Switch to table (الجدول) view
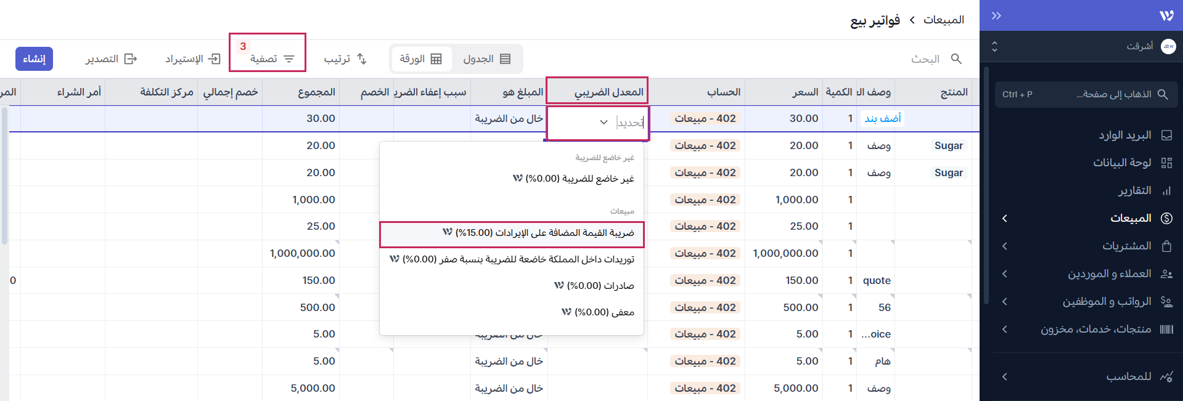The height and width of the screenshot is (401, 1183). (x=487, y=59)
